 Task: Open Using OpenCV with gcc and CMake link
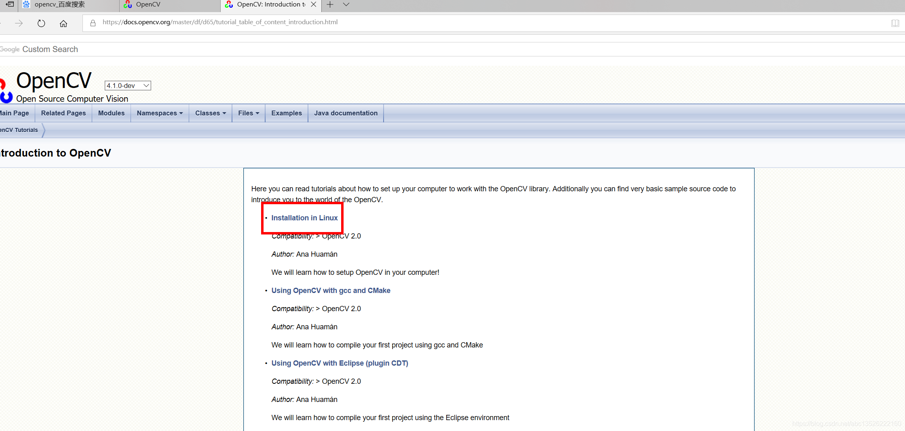coord(331,291)
